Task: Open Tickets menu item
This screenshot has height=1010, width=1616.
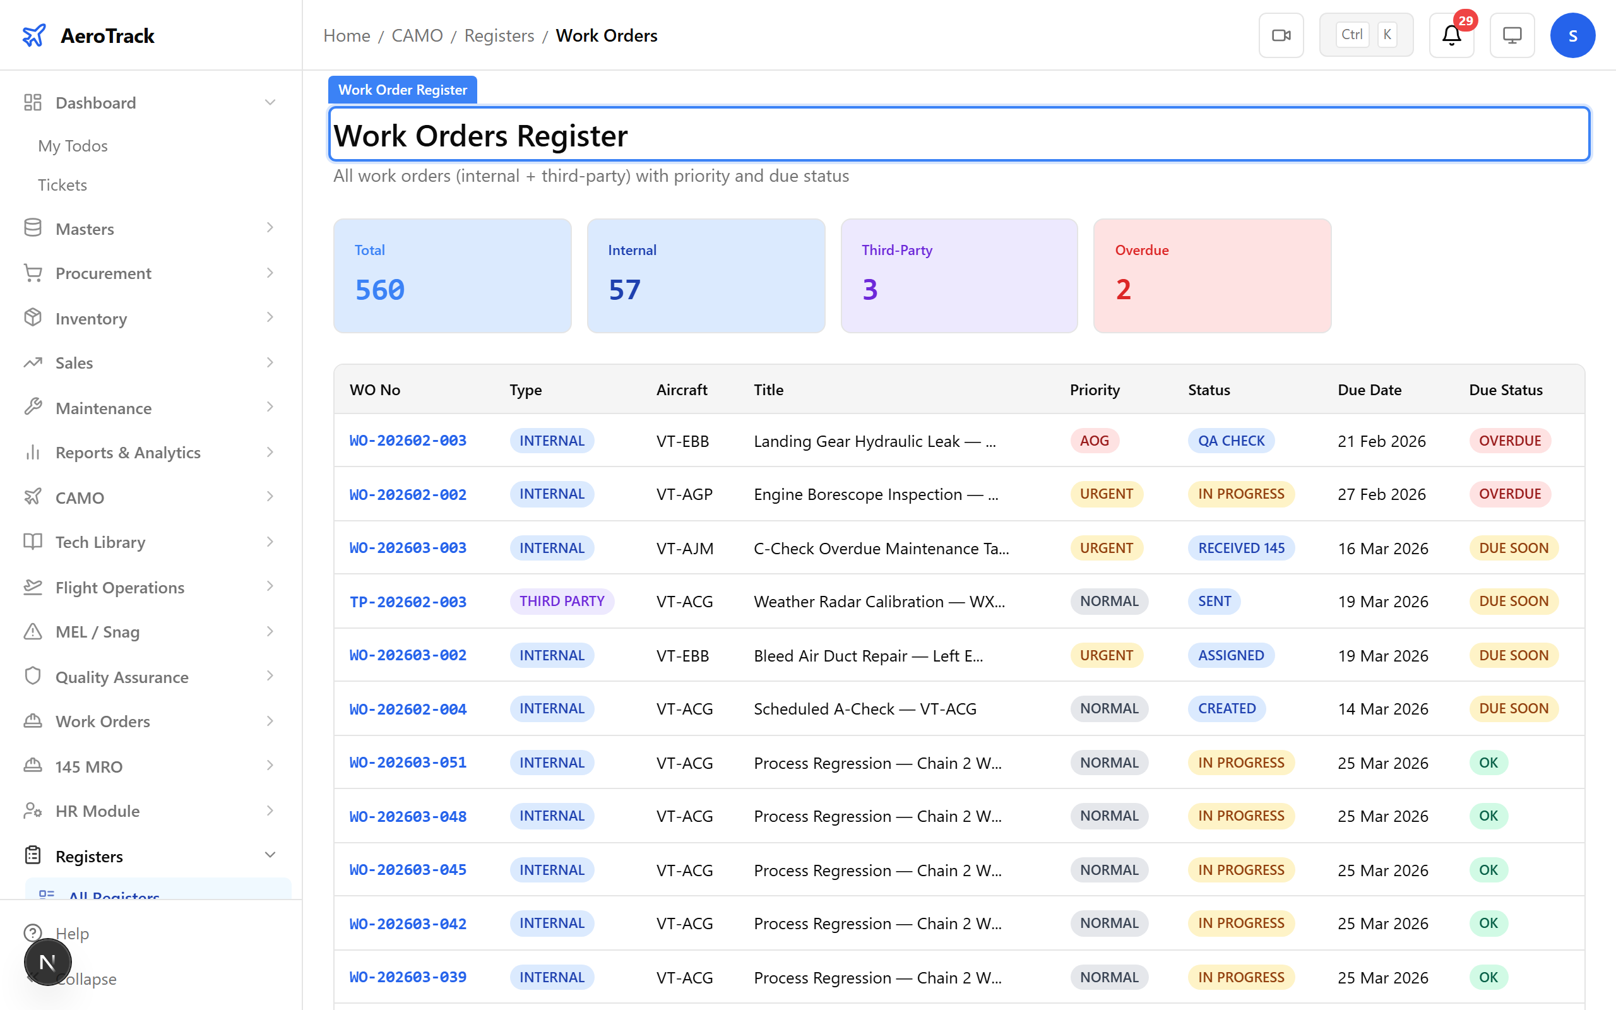Action: [62, 185]
